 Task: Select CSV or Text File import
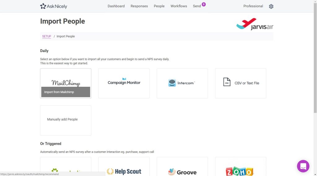(x=241, y=83)
